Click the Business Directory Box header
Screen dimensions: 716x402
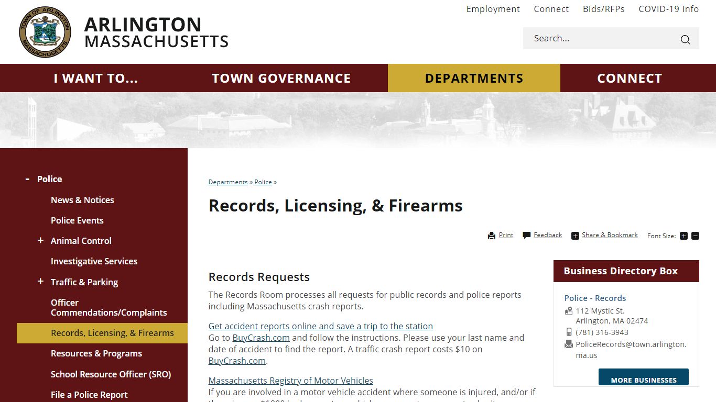626,271
